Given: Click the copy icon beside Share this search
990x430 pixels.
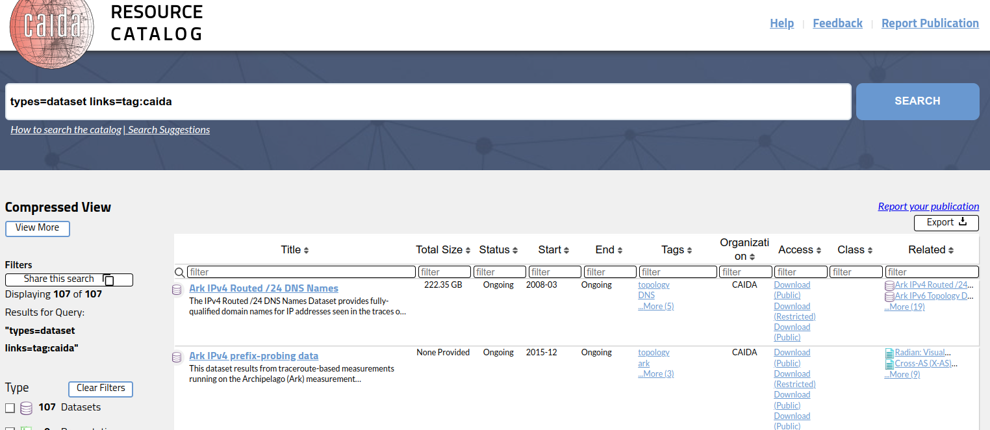Looking at the screenshot, I should tap(109, 280).
